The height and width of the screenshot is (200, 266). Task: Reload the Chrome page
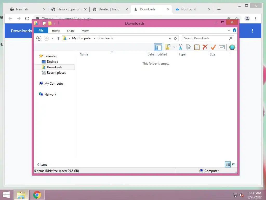click(27, 18)
